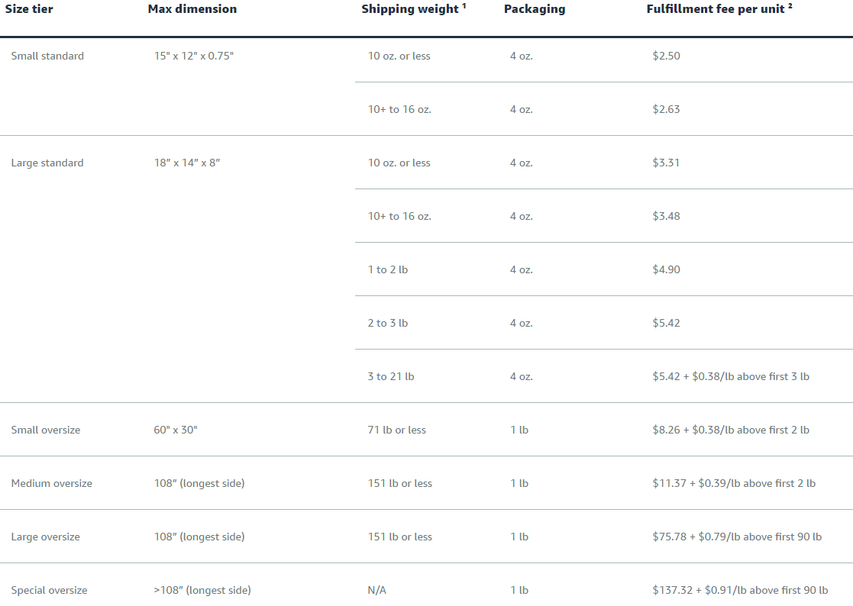Click the Small oversize row label

(x=46, y=430)
